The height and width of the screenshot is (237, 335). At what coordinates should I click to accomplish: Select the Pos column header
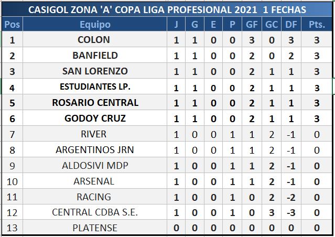12,25
